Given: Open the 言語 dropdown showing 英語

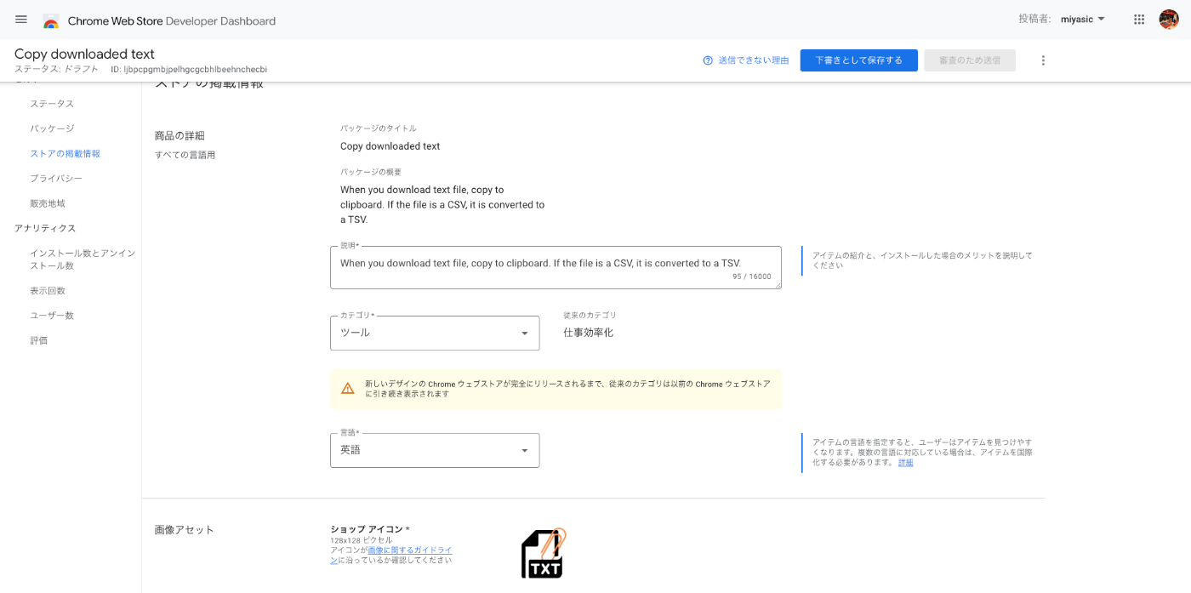Looking at the screenshot, I should pyautogui.click(x=435, y=450).
